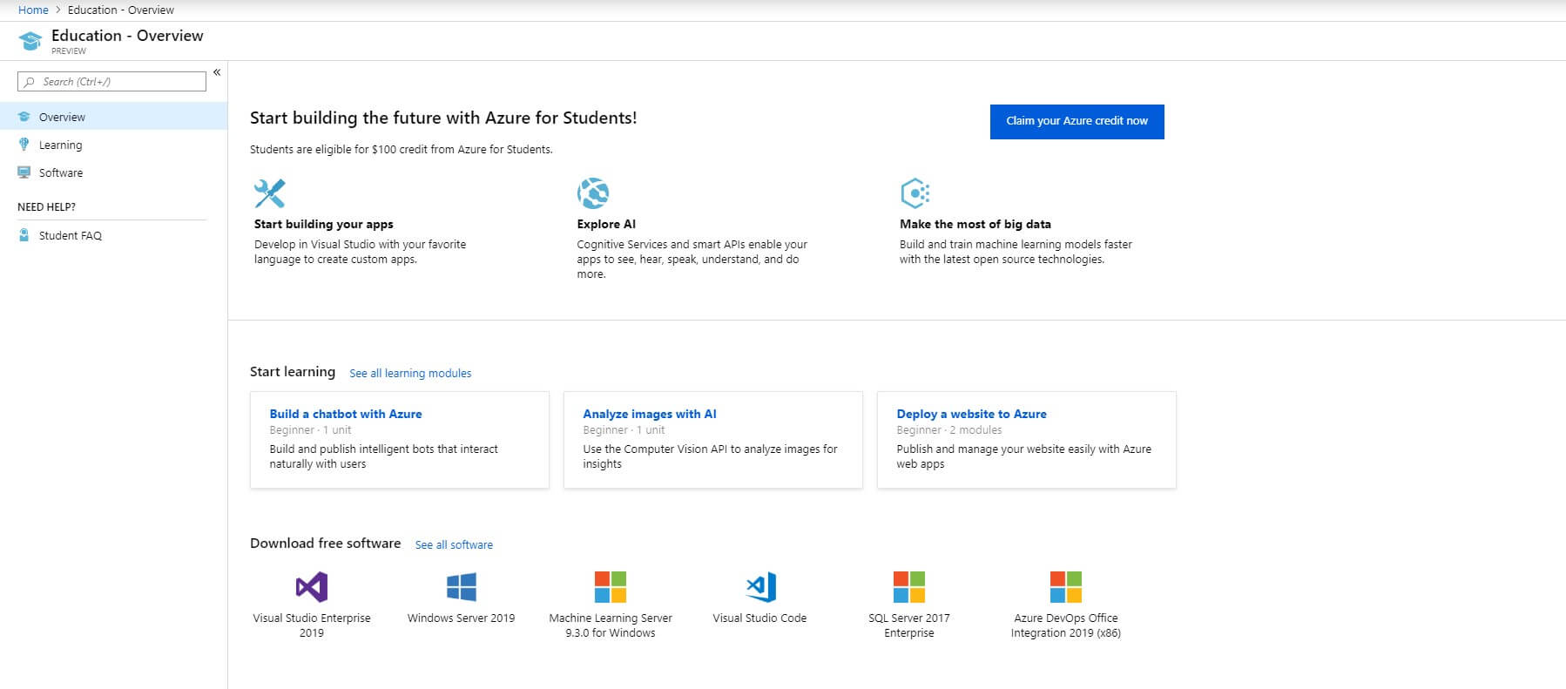Focus the Search (Ctrl+/) field
Image resolution: width=1566 pixels, height=689 pixels.
pos(111,82)
